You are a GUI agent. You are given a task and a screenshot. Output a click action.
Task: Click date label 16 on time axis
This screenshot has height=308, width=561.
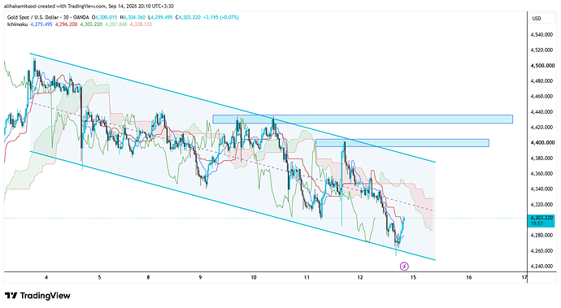(x=469, y=277)
